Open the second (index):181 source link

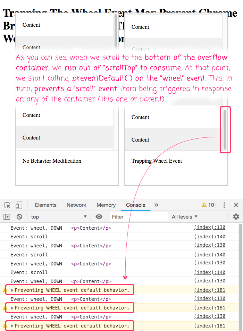click(210, 308)
